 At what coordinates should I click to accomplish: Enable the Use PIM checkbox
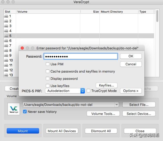[x=48, y=64]
